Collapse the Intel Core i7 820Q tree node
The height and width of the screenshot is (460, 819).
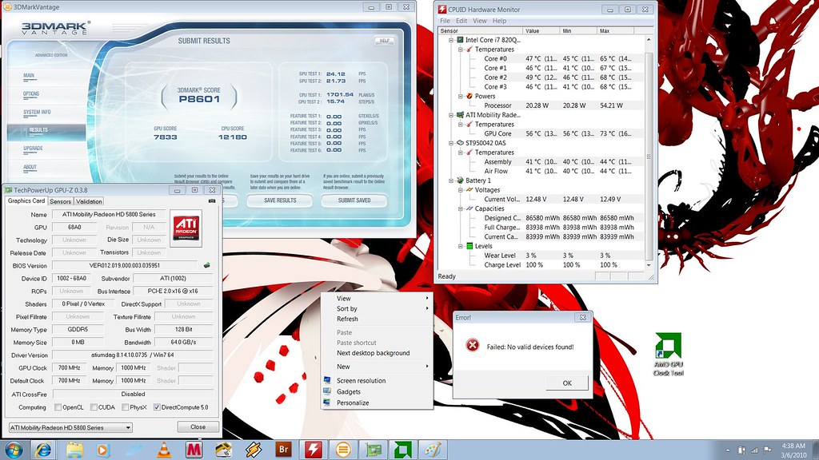click(451, 40)
